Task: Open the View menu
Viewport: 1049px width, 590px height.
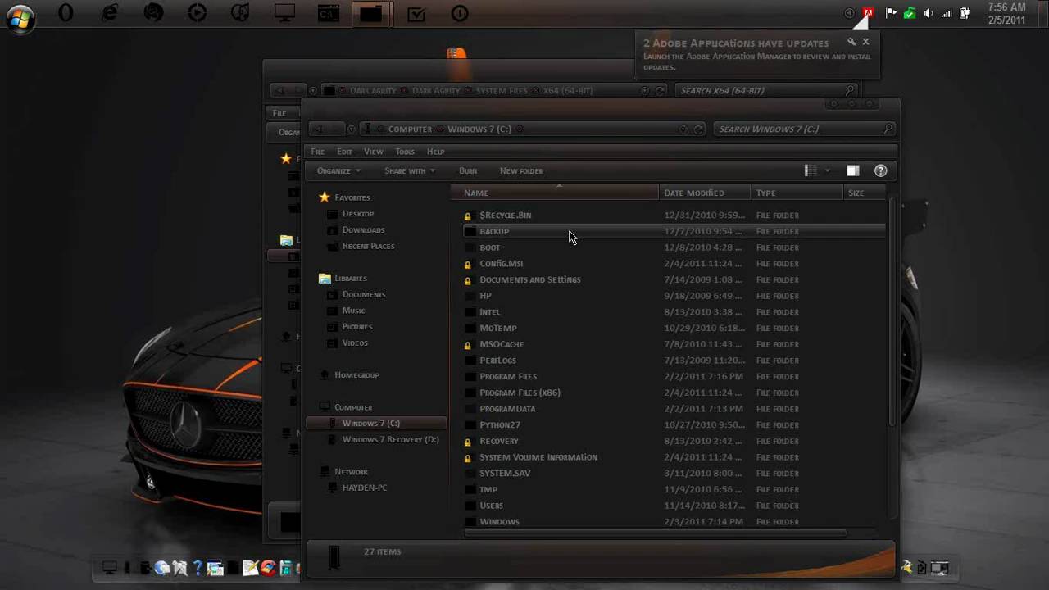Action: (374, 152)
